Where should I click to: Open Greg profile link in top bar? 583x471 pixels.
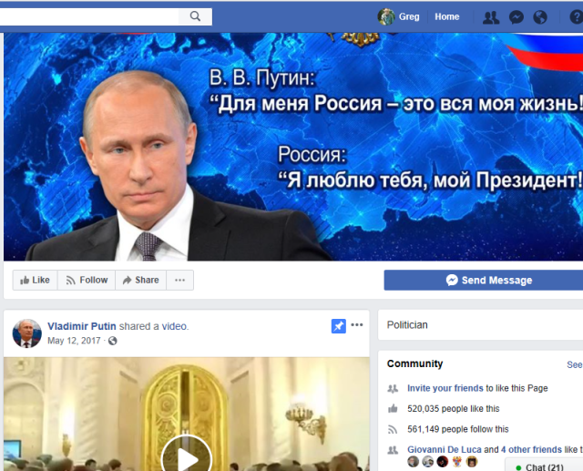[409, 16]
